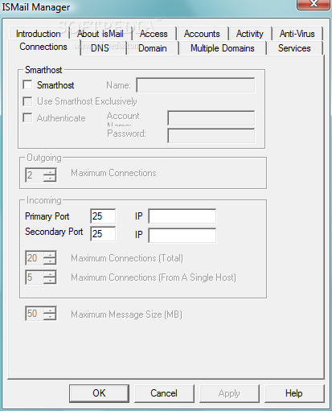Click the Maximum Message Size (MB) label
The image size is (332, 411).
(126, 314)
